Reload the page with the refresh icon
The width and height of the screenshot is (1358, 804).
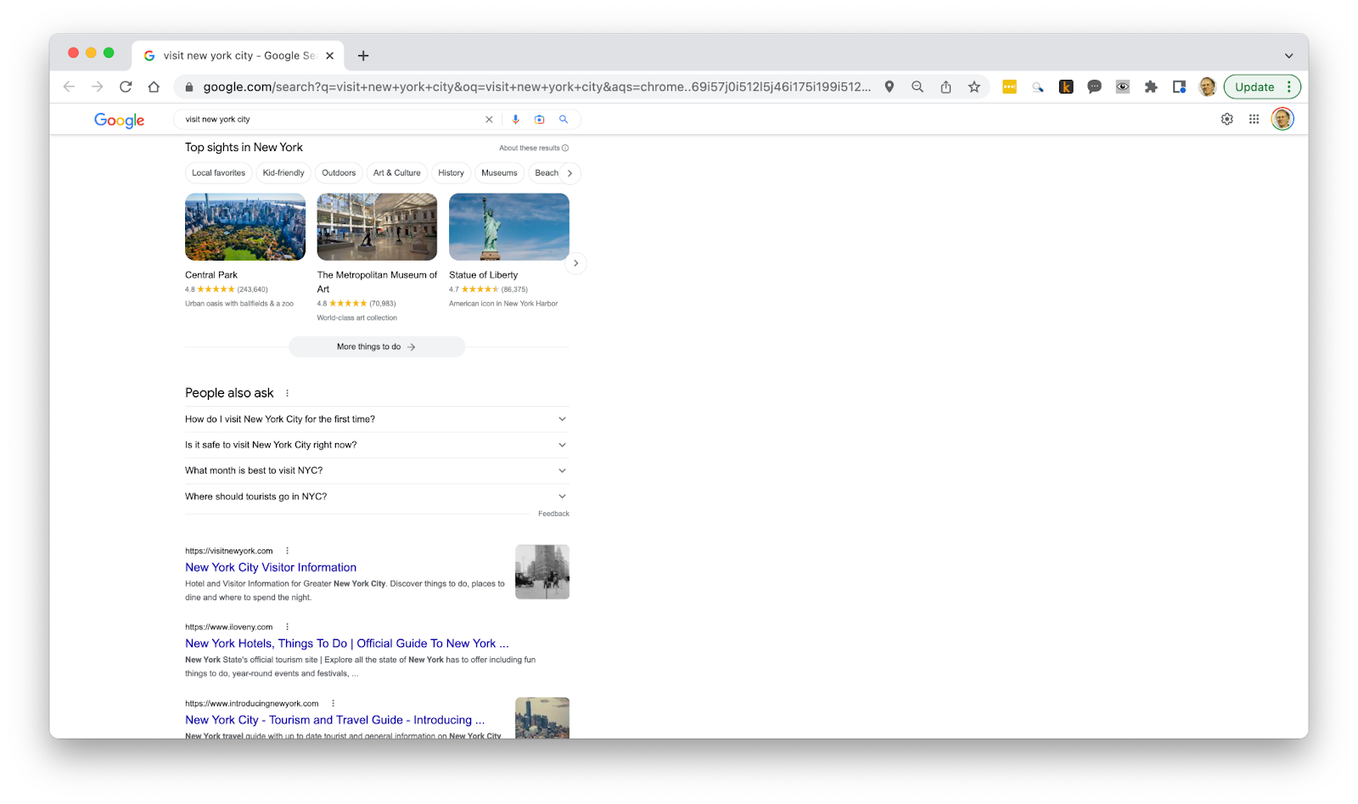[126, 87]
